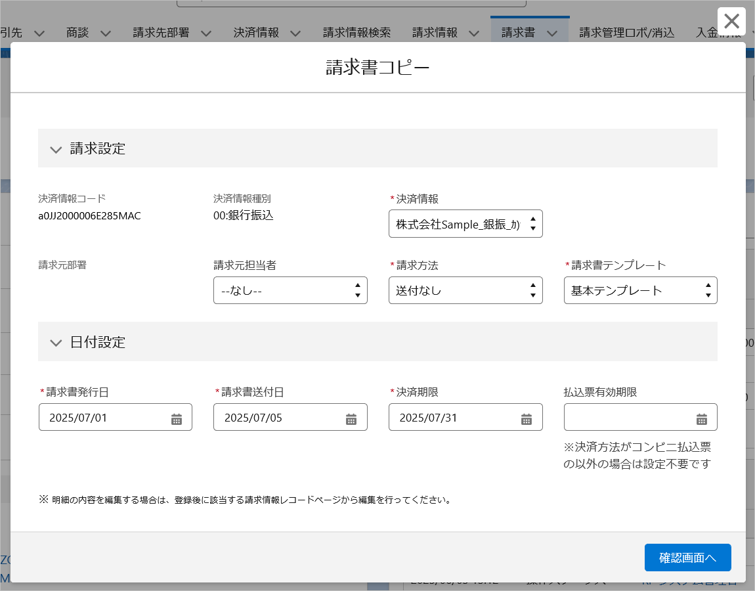Image resolution: width=755 pixels, height=591 pixels.
Task: Expand the 請求先部署 tab menu arrow
Action: point(205,33)
